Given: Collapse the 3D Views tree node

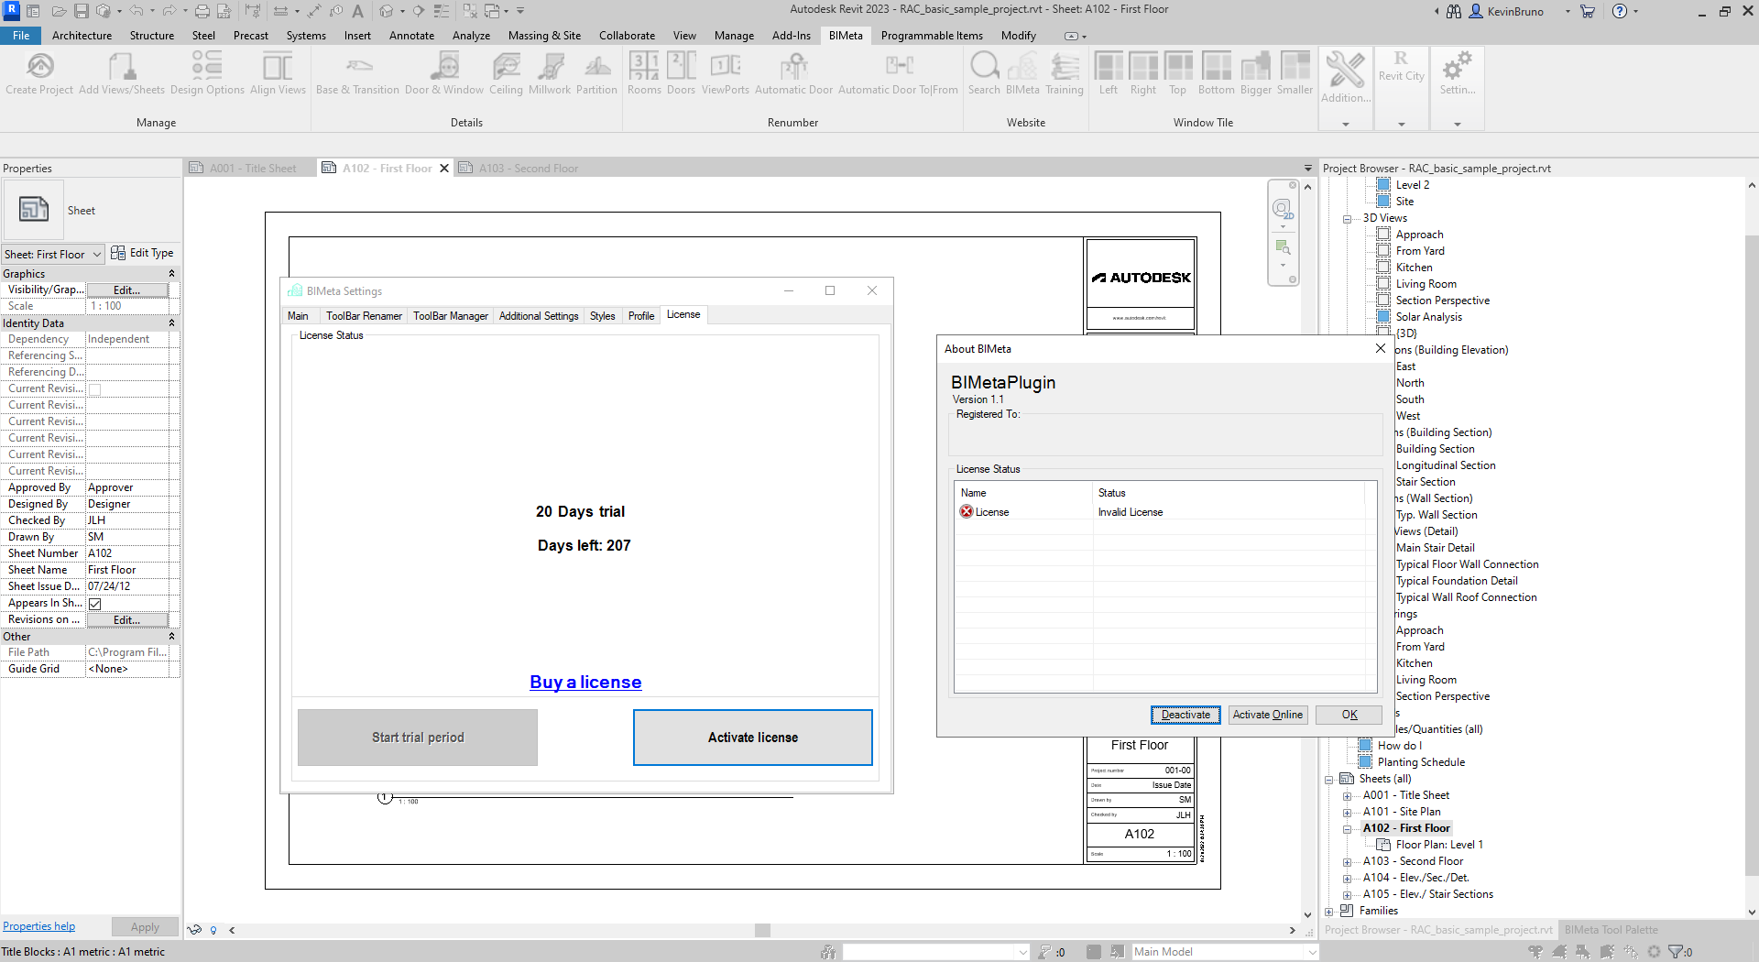Looking at the screenshot, I should coord(1347,219).
